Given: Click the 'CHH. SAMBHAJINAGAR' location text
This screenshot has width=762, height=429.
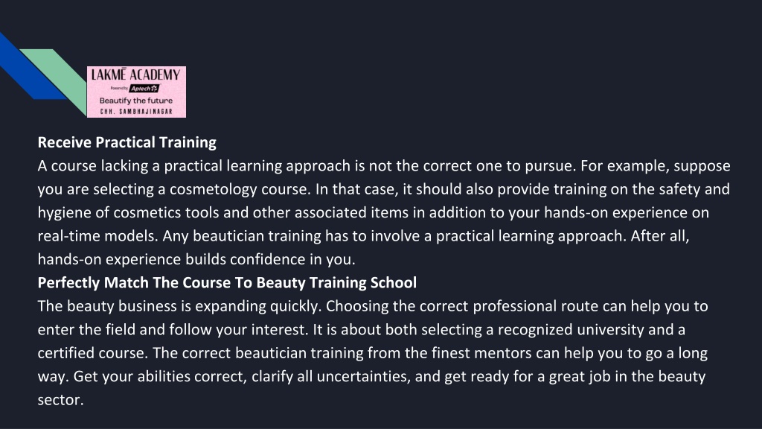Looking at the screenshot, I should [136, 112].
